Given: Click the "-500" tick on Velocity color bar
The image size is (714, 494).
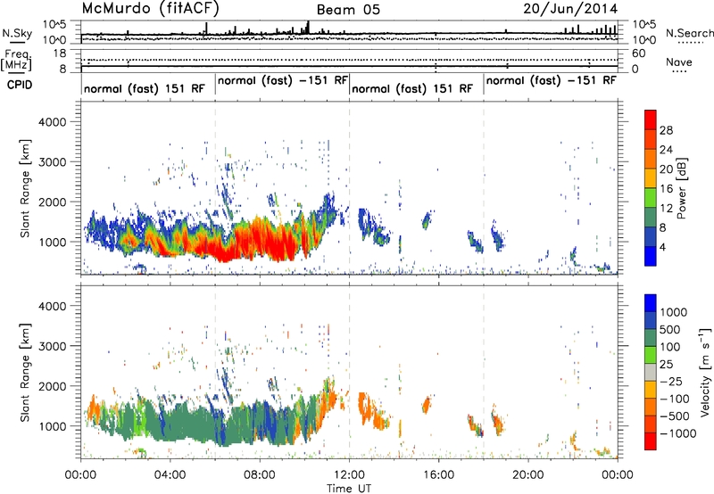Looking at the screenshot, I should point(675,416).
